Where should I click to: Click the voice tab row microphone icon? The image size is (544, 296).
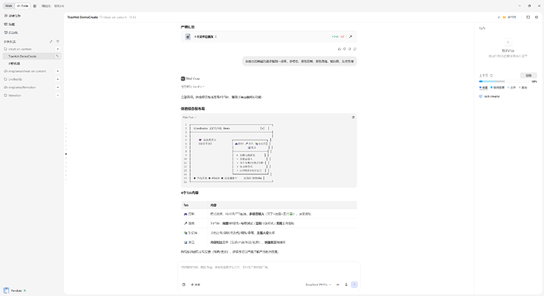(x=185, y=223)
